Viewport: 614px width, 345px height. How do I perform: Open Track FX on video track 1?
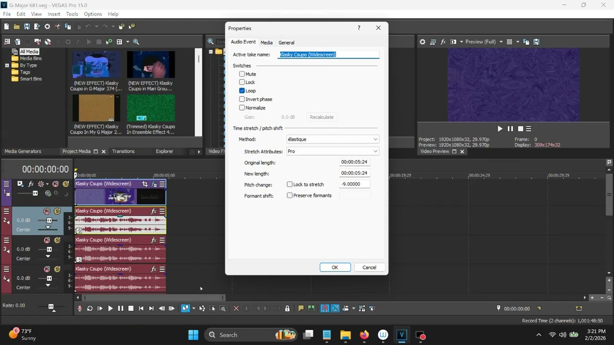pos(31,184)
